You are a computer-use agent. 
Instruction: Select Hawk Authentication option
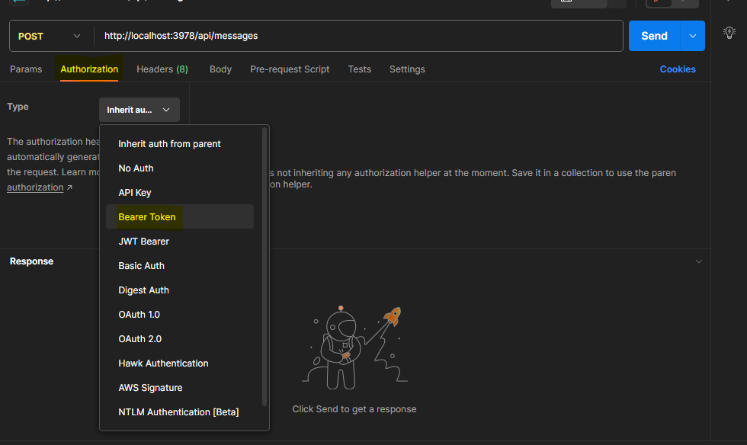click(180, 363)
